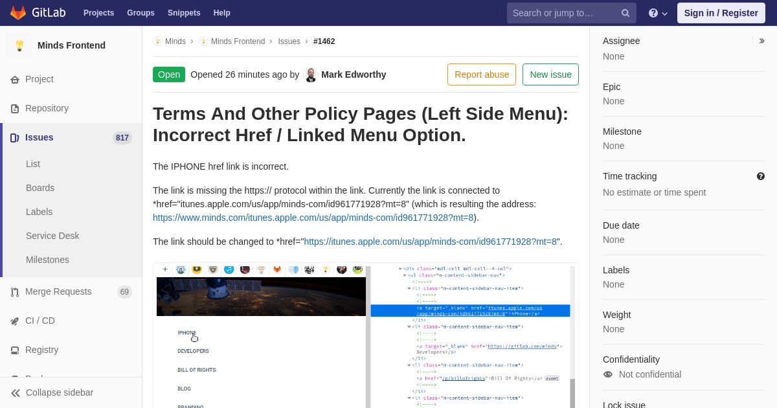Screen dimensions: 777x408
Task: Select the Issues List submenu item
Action: (x=33, y=164)
